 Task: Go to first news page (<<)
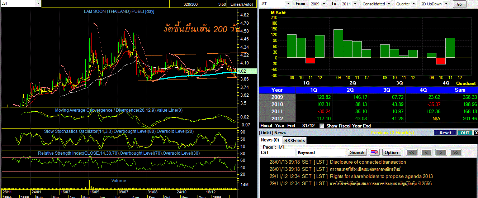coord(412,152)
